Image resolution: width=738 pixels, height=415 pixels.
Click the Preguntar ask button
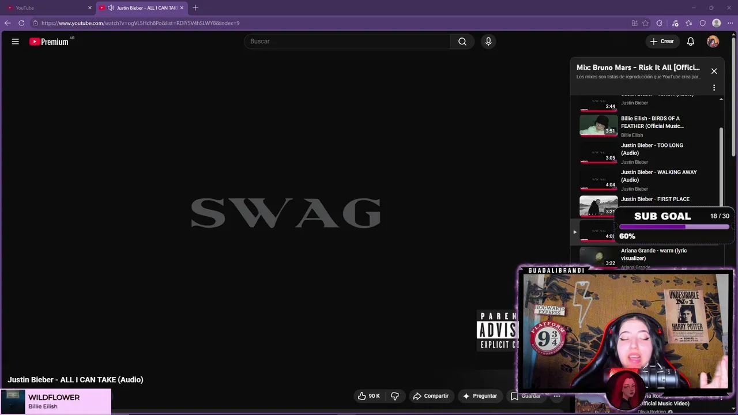(480, 396)
